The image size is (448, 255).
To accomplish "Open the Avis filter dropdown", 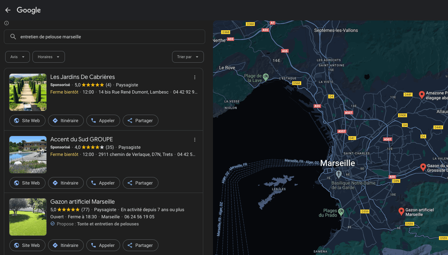I will point(18,57).
